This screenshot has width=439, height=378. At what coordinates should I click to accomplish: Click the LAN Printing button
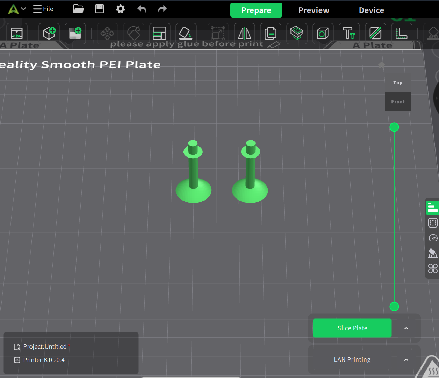[x=352, y=360]
